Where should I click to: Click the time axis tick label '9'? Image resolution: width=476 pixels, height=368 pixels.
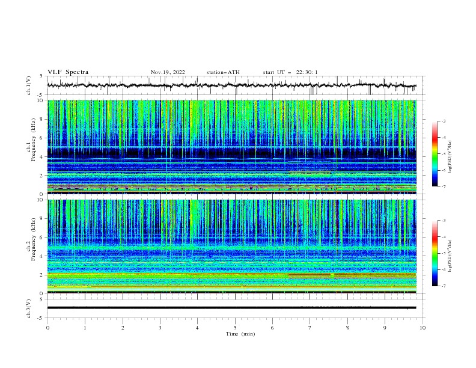[x=385, y=328]
